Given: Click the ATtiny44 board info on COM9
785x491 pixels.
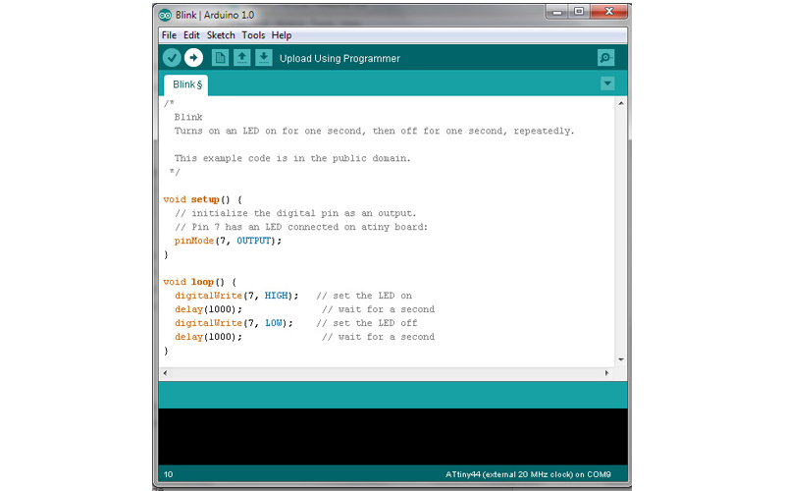Looking at the screenshot, I should point(528,474).
